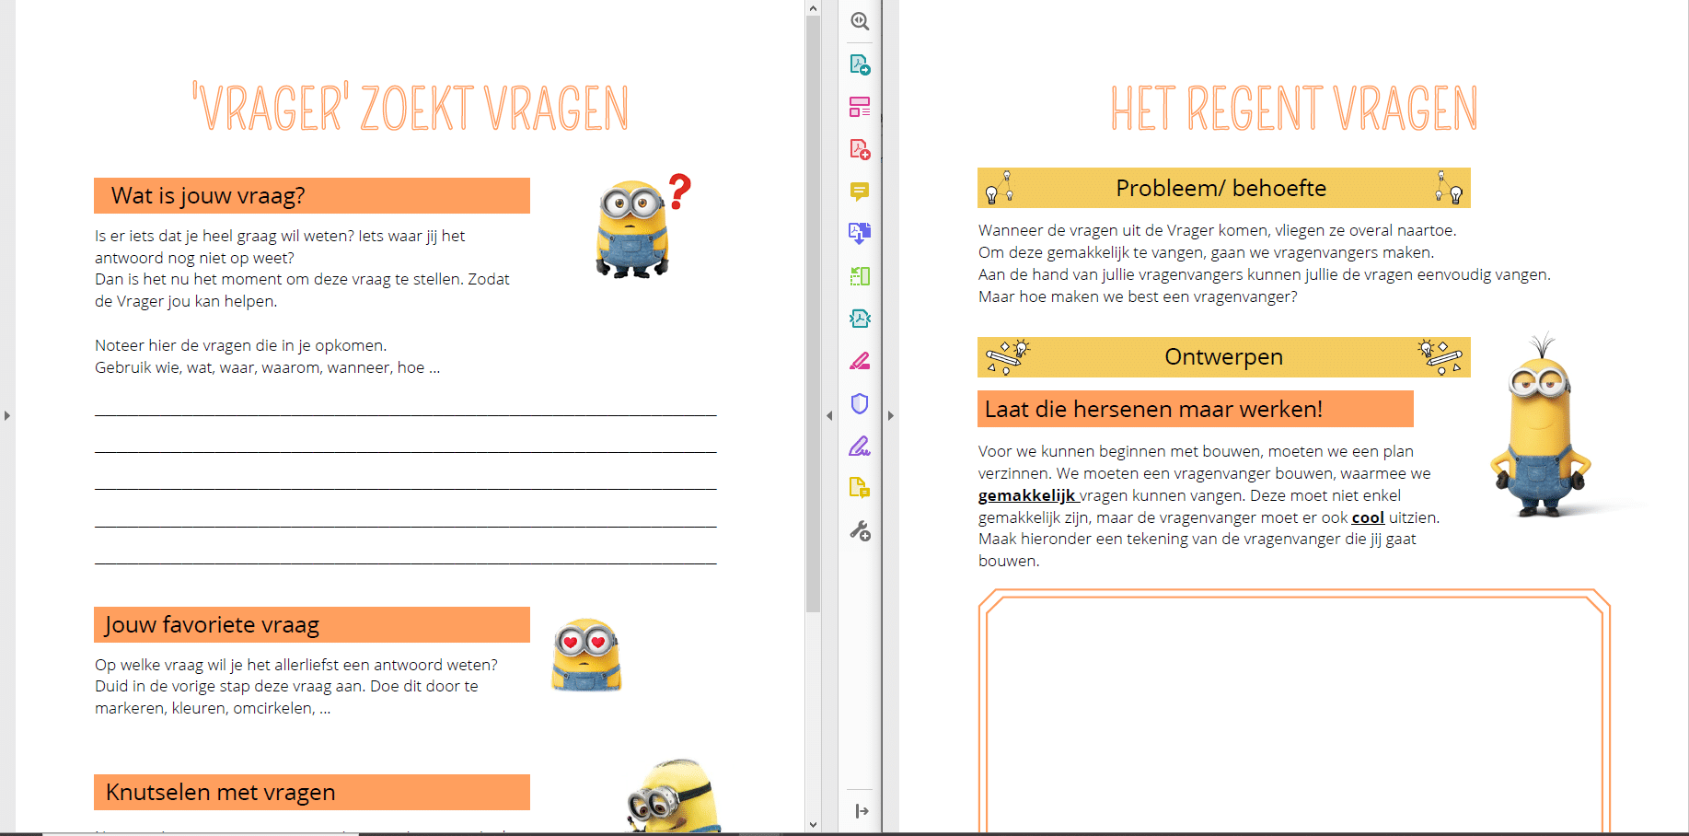Image resolution: width=1689 pixels, height=836 pixels.
Task: Click "Laat die hersenen maar werken!" heading
Action: click(1196, 410)
